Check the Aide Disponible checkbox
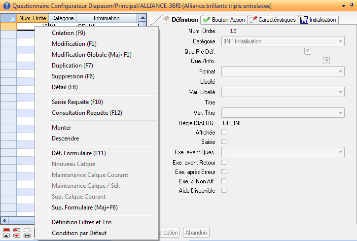The width and height of the screenshot is (357, 241). (224, 190)
